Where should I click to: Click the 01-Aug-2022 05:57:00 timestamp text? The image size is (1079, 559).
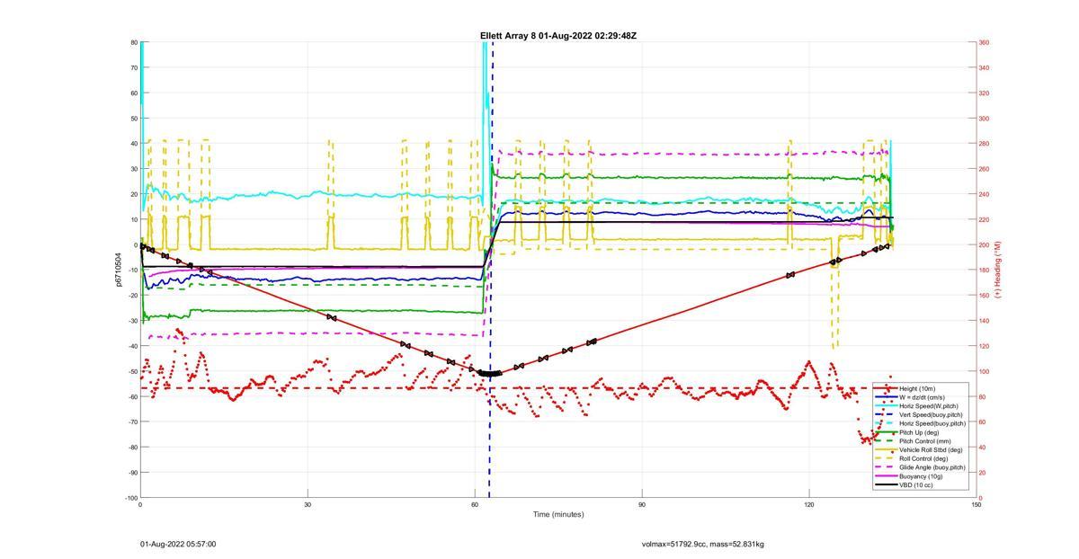click(178, 544)
